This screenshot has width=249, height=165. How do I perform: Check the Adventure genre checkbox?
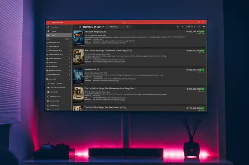[48, 97]
